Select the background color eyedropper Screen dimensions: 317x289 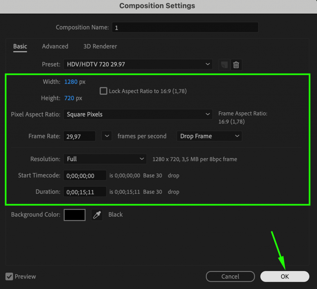click(x=97, y=214)
